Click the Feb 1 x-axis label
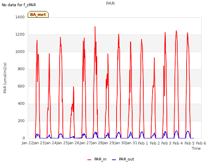The height and width of the screenshot is (166, 222). tap(143, 143)
